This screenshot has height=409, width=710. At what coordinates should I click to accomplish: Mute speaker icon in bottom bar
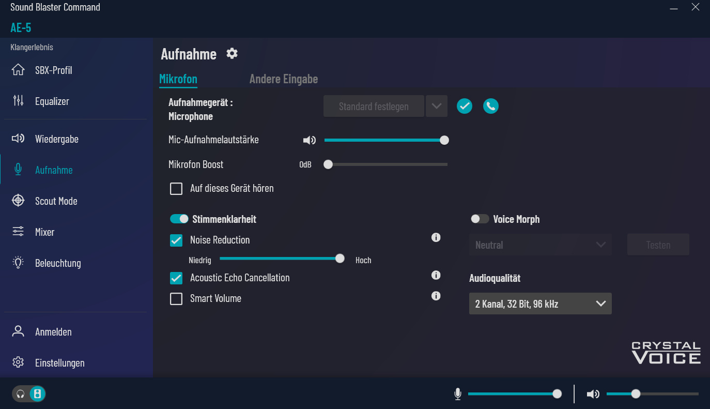coord(593,394)
